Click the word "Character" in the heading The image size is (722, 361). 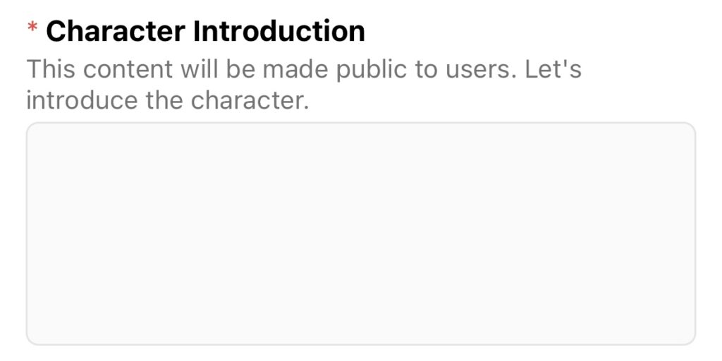(x=116, y=31)
